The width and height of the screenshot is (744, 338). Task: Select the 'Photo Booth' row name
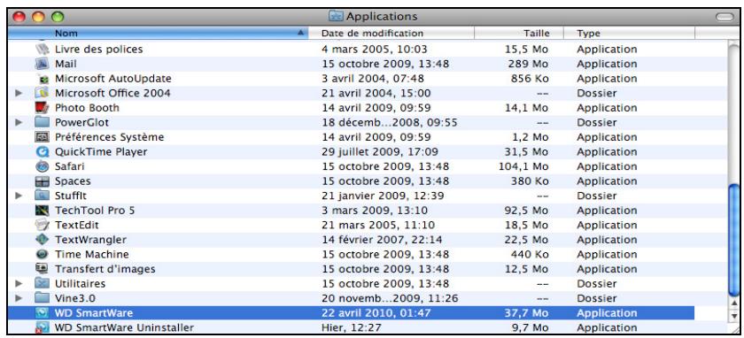point(87,108)
